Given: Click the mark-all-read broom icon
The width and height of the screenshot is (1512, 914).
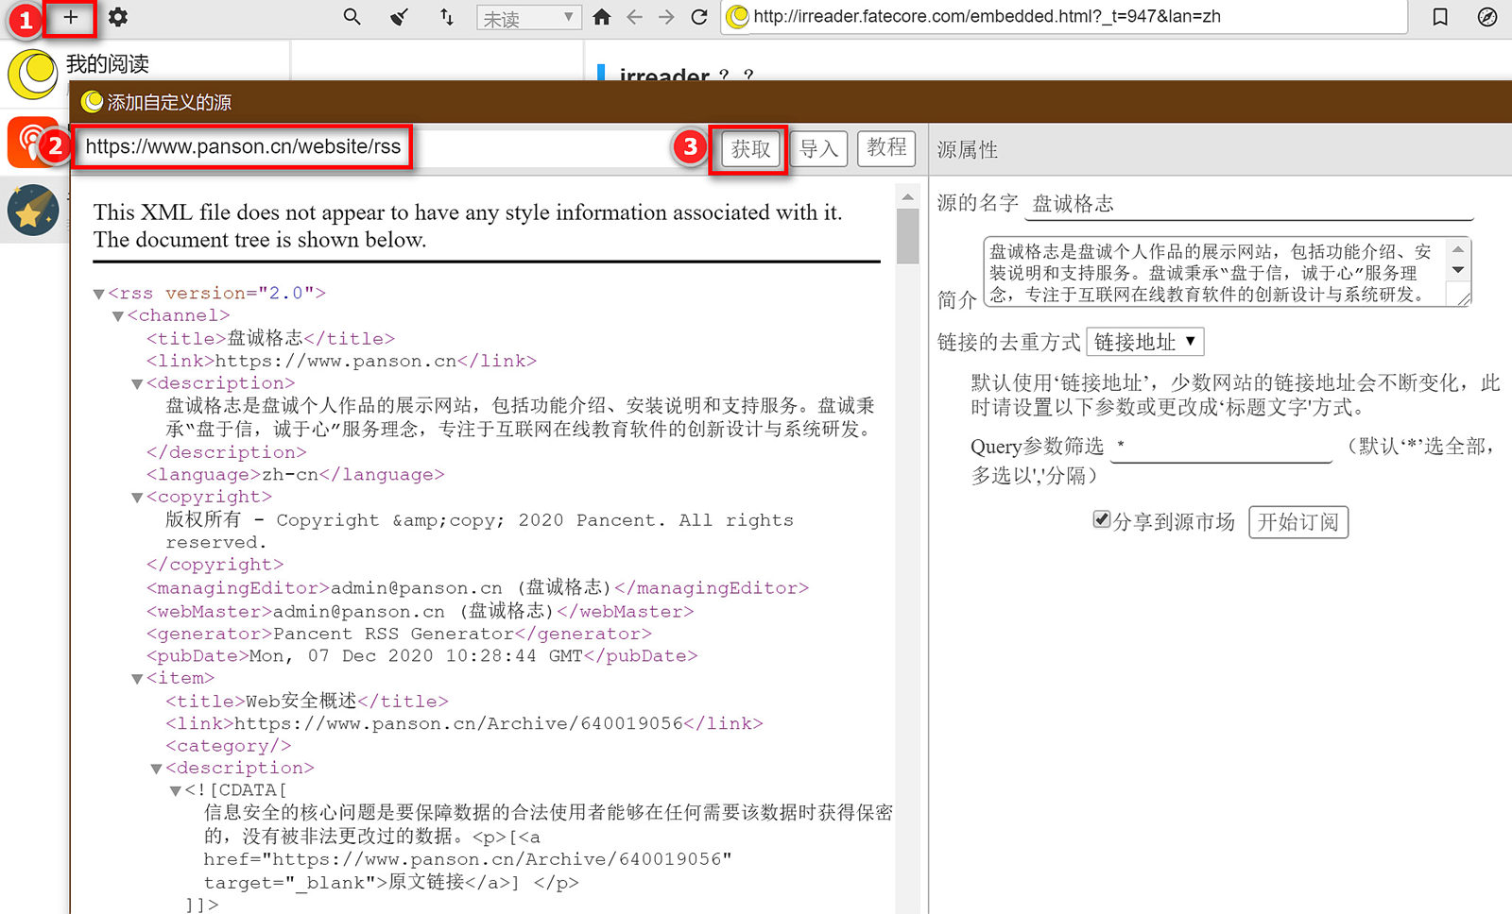Looking at the screenshot, I should [x=400, y=17].
